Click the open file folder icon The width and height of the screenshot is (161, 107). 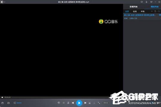tap(9, 103)
